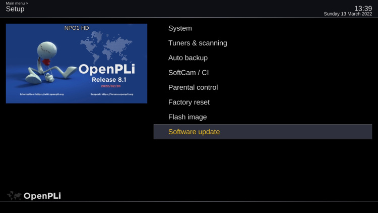Image resolution: width=378 pixels, height=213 pixels.
Task: Click the NPO1 HD preview thumbnail
Action: [77, 64]
